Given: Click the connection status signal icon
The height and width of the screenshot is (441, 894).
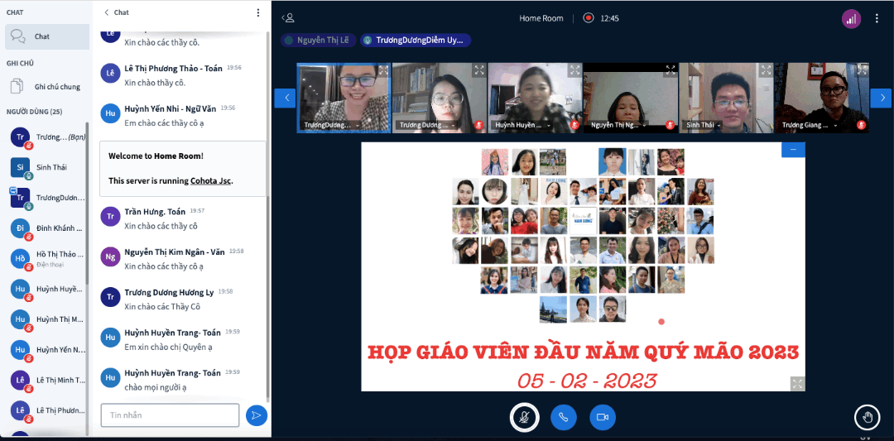Looking at the screenshot, I should (851, 18).
